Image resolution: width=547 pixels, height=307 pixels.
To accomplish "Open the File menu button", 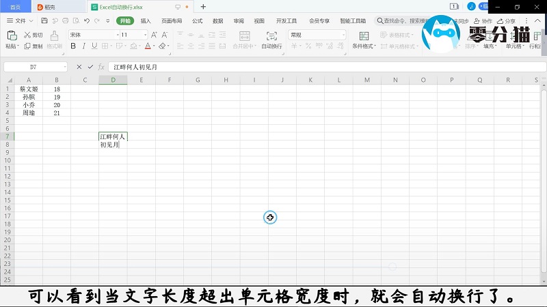I will pyautogui.click(x=20, y=21).
